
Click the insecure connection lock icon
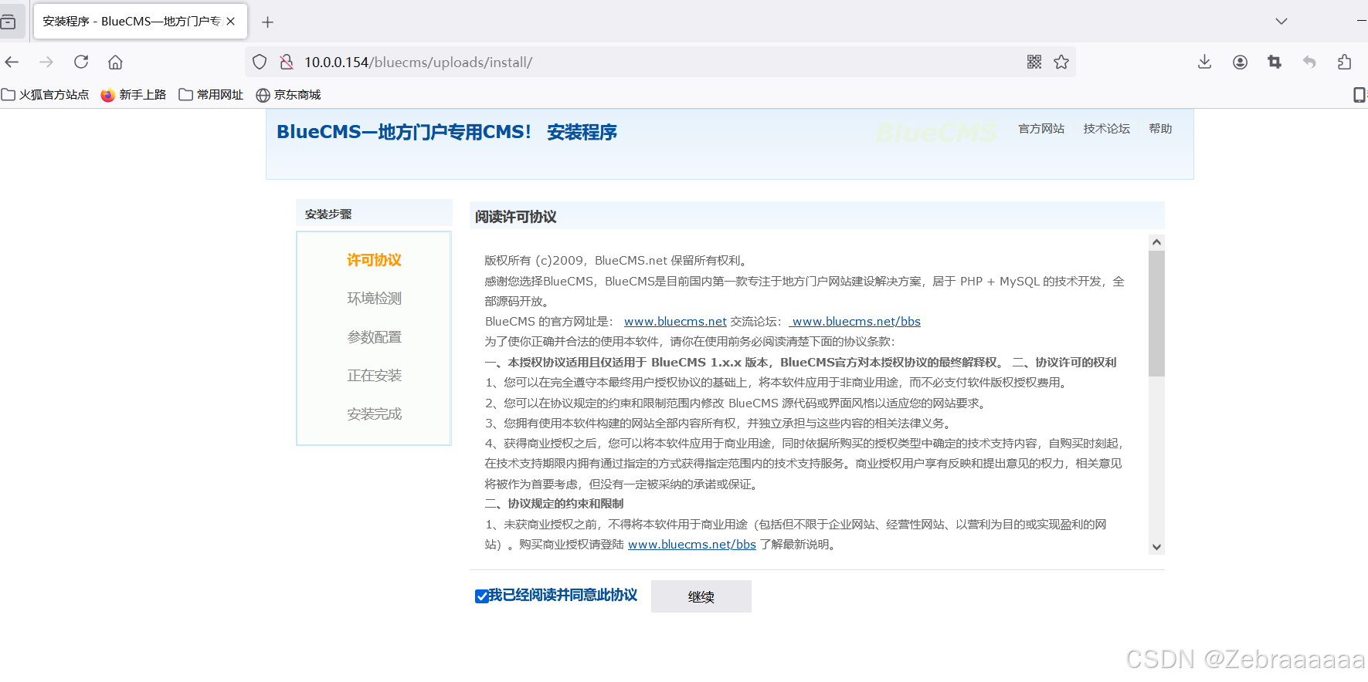click(x=286, y=62)
